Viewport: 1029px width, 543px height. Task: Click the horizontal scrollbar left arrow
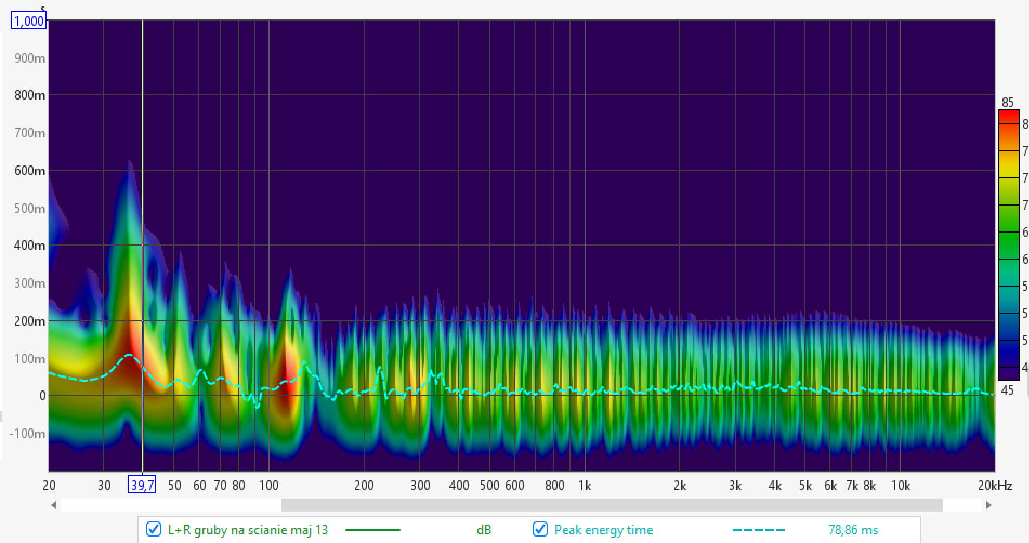pos(54,505)
